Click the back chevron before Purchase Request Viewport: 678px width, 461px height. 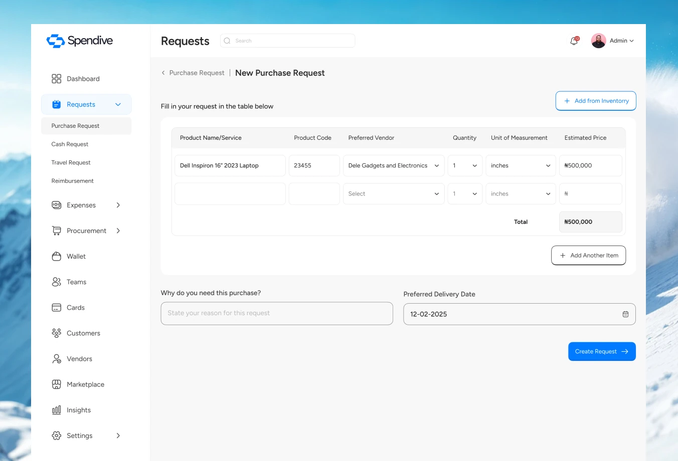pyautogui.click(x=163, y=73)
